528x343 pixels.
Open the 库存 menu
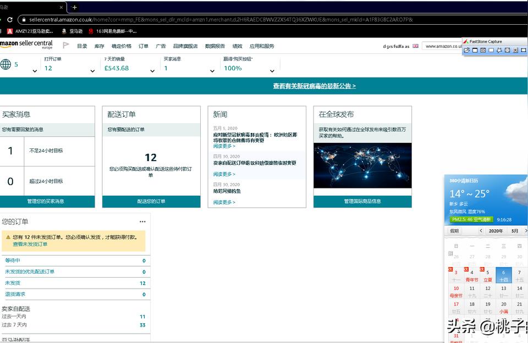tap(100, 46)
